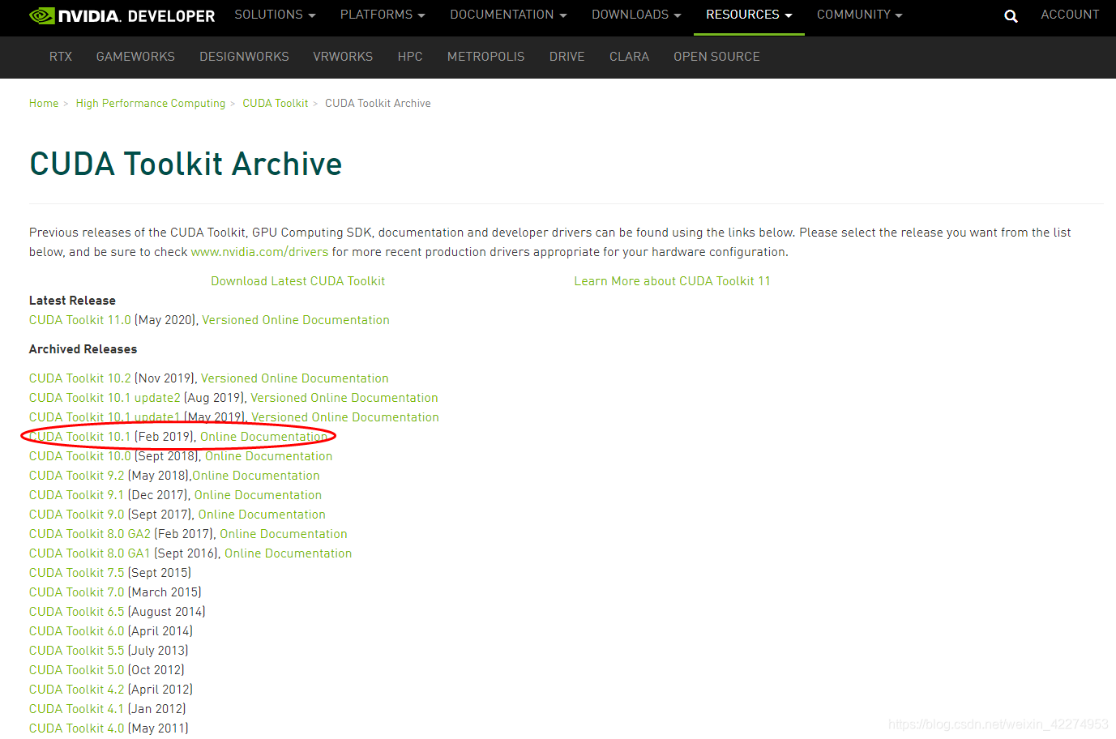The image size is (1116, 739).
Task: Open Online Documentation for CUDA 9.0
Action: pos(262,515)
